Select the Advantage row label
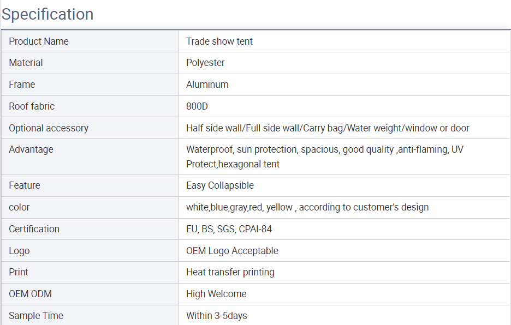This screenshot has height=325, width=511. point(31,149)
